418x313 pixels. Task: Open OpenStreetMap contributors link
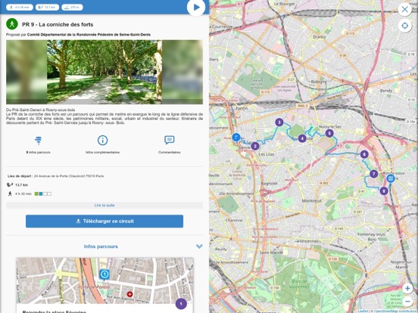pyautogui.click(x=395, y=311)
